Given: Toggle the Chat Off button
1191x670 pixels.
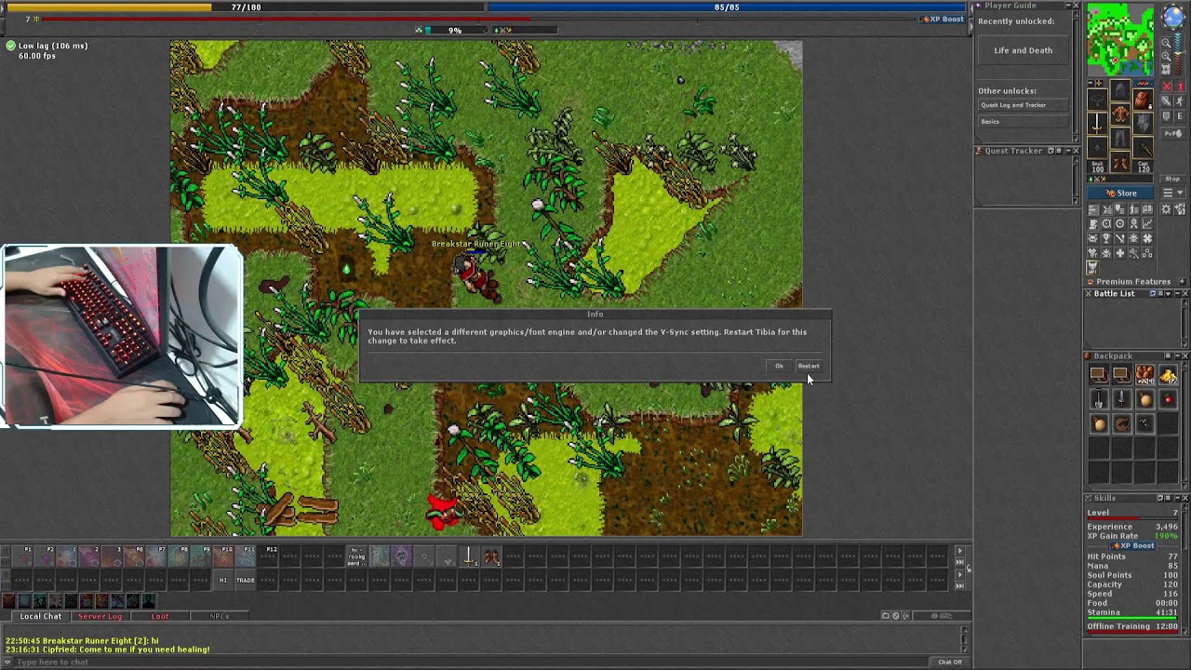Looking at the screenshot, I should pyautogui.click(x=950, y=662).
